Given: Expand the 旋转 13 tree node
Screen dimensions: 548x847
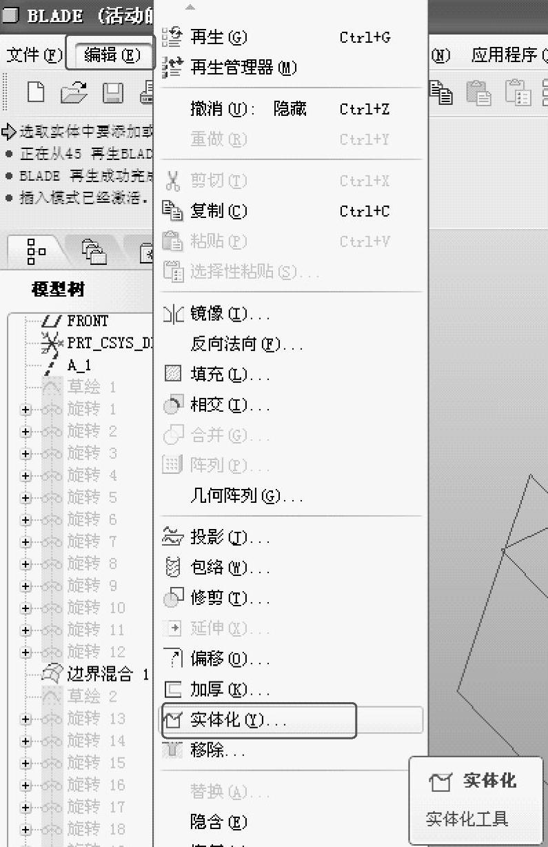Looking at the screenshot, I should (x=26, y=719).
